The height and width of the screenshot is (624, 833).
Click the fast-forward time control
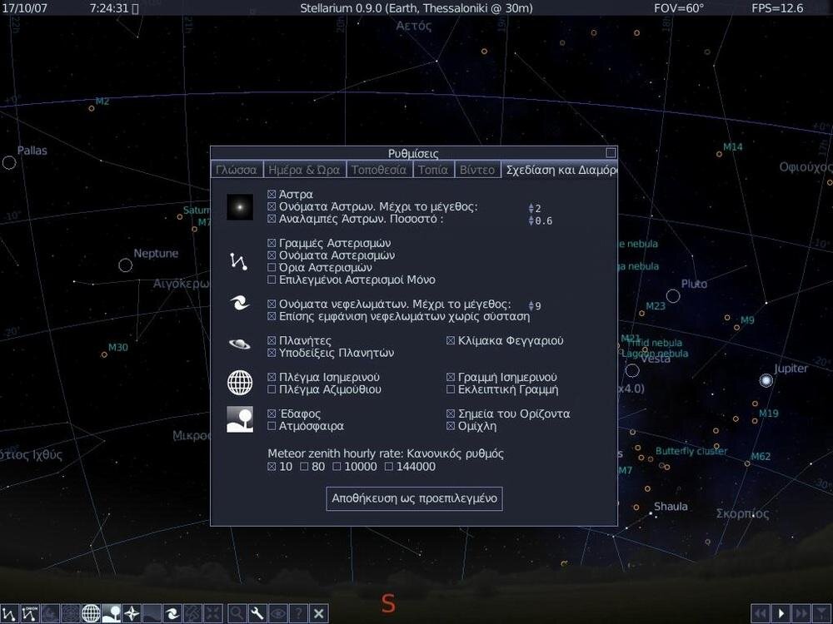coord(800,613)
